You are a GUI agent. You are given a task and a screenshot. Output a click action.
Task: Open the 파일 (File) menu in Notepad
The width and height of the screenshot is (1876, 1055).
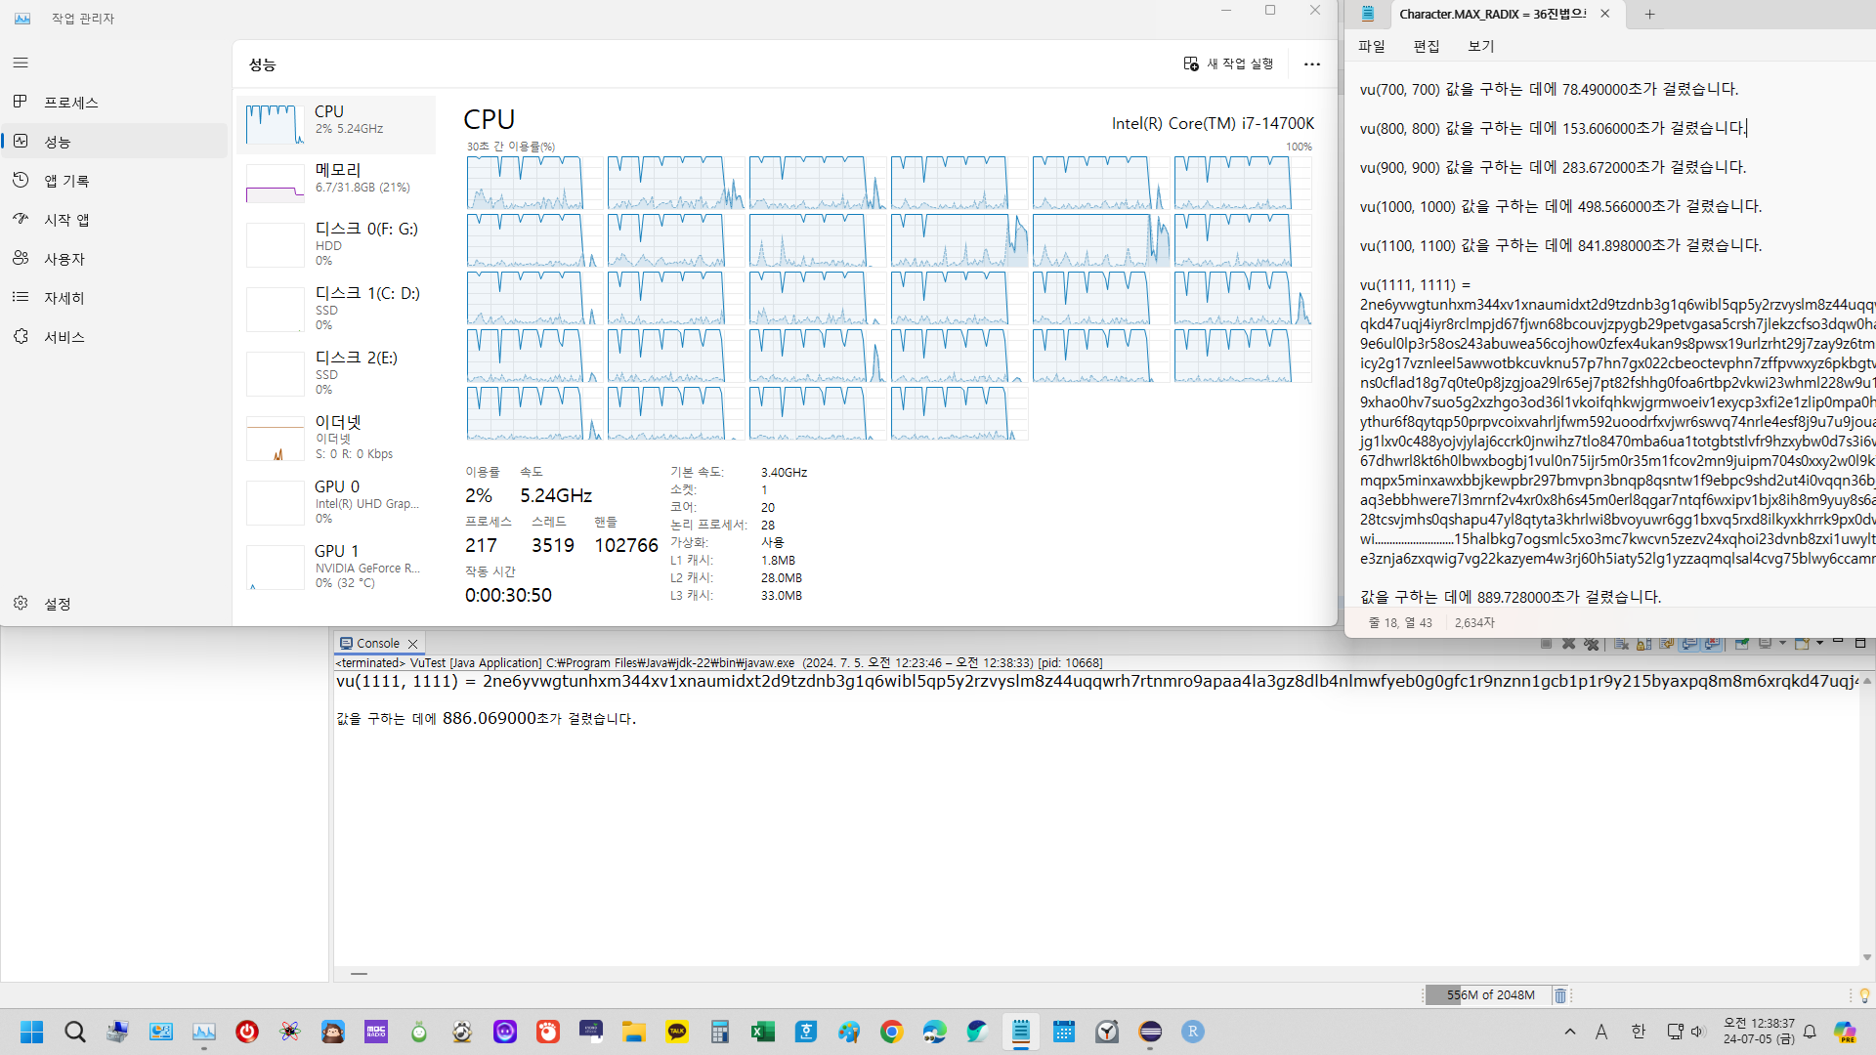(x=1371, y=46)
